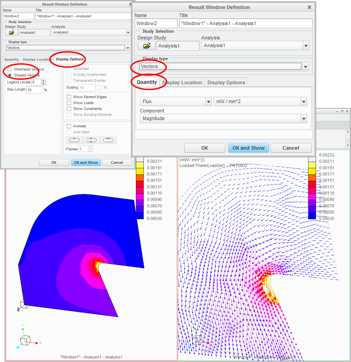Click Title field in left dialog
This screenshot has height=362, width=351.
click(83, 16)
